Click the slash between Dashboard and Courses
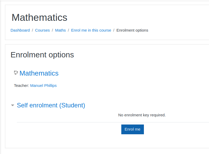This screenshot has width=209, height=154. click(x=33, y=30)
